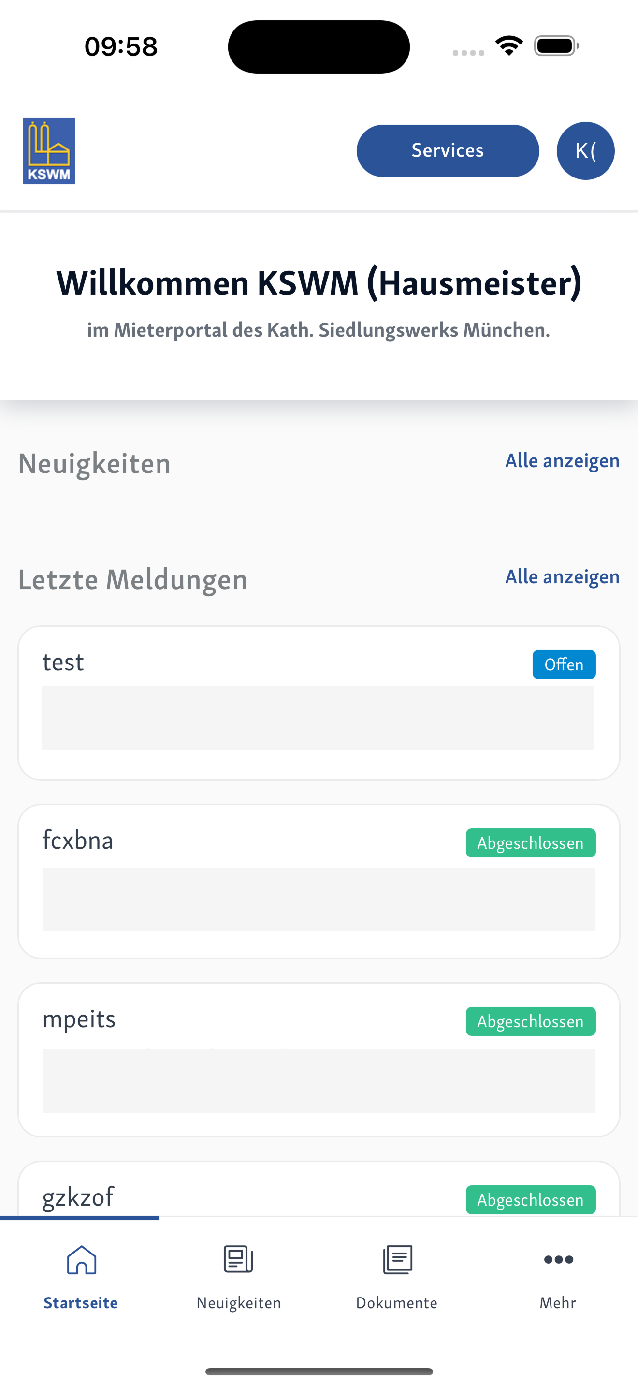
Task: Switch to the Neuigkeiten tab label
Action: click(x=238, y=1302)
